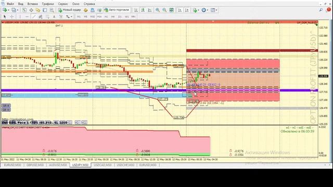Open the Вставка menu
Image resolution: width=333 pixels, height=187 pixels.
pyautogui.click(x=32, y=4)
